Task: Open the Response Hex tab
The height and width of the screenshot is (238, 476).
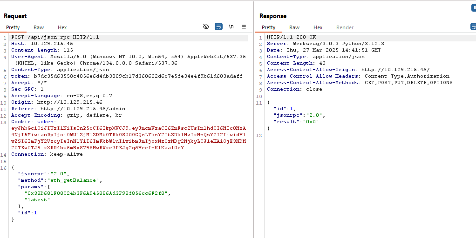Action: [x=318, y=27]
